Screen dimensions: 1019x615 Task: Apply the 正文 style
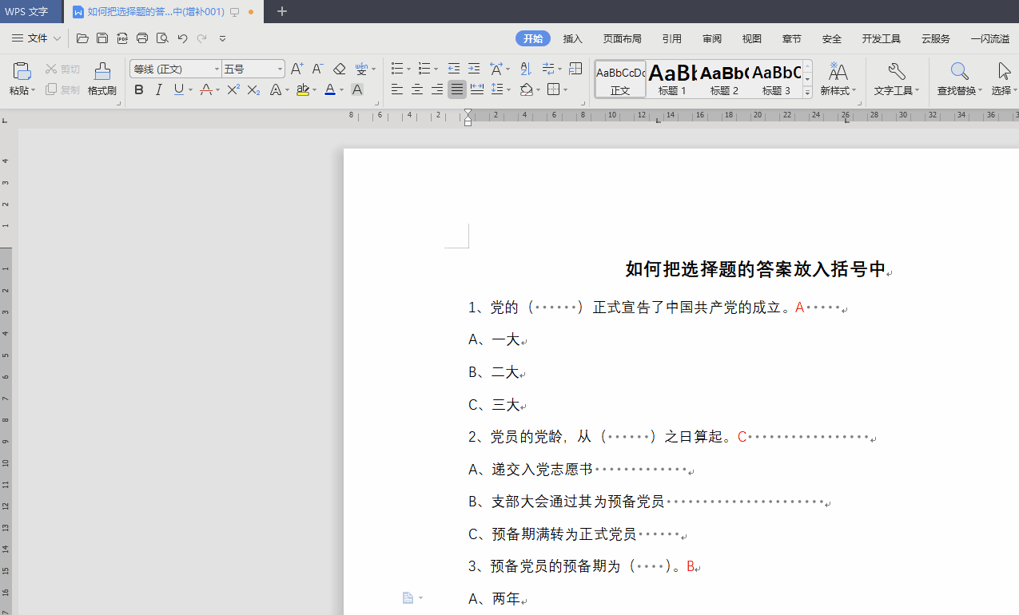(x=620, y=79)
